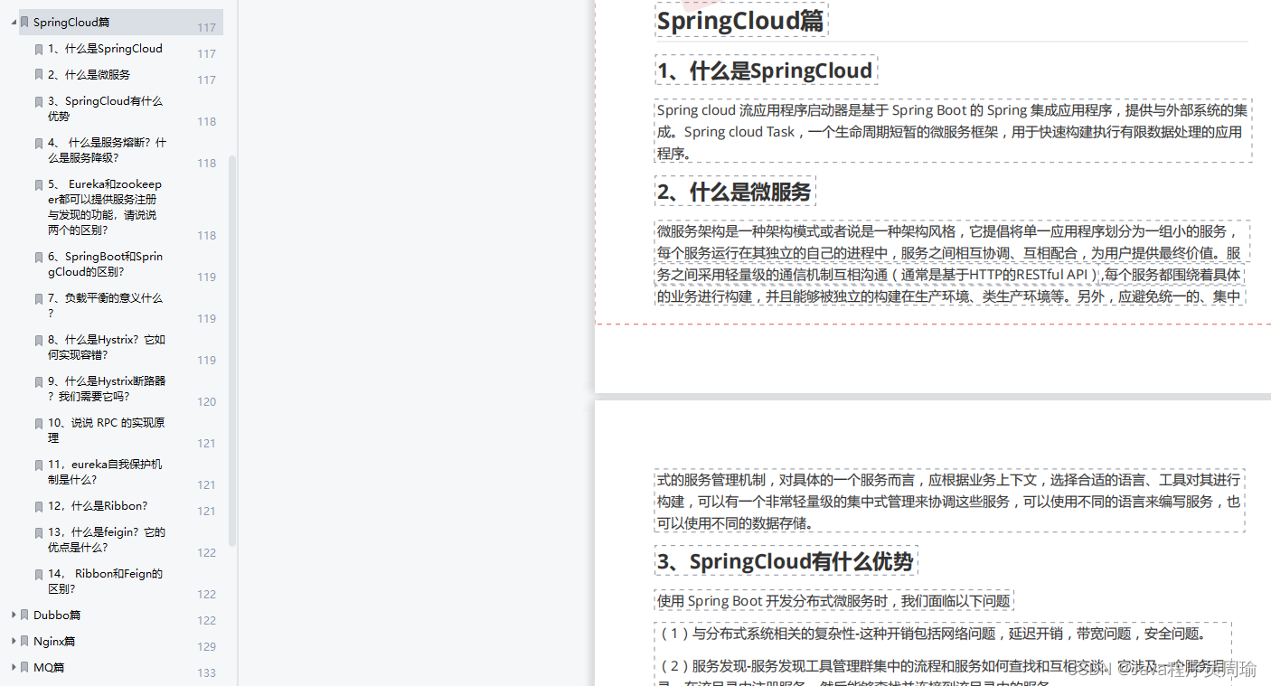1271x686 pixels.
Task: Open the Dubbo篇 bookmark entry
Action: point(57,615)
